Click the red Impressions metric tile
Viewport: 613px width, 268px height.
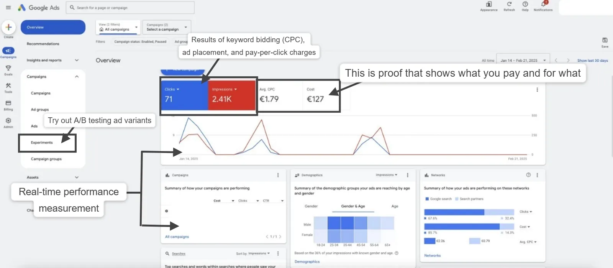(231, 95)
